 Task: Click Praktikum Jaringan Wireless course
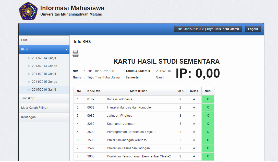[127, 140]
